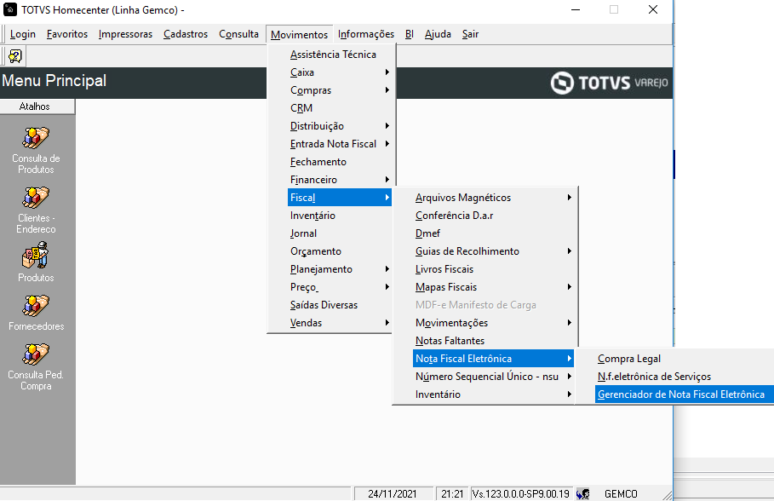This screenshot has height=501, width=774.
Task: Click the time 21:21 in status bar
Action: click(x=451, y=493)
